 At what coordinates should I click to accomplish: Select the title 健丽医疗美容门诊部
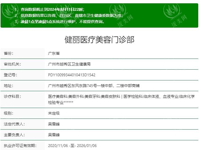(x=100, y=40)
